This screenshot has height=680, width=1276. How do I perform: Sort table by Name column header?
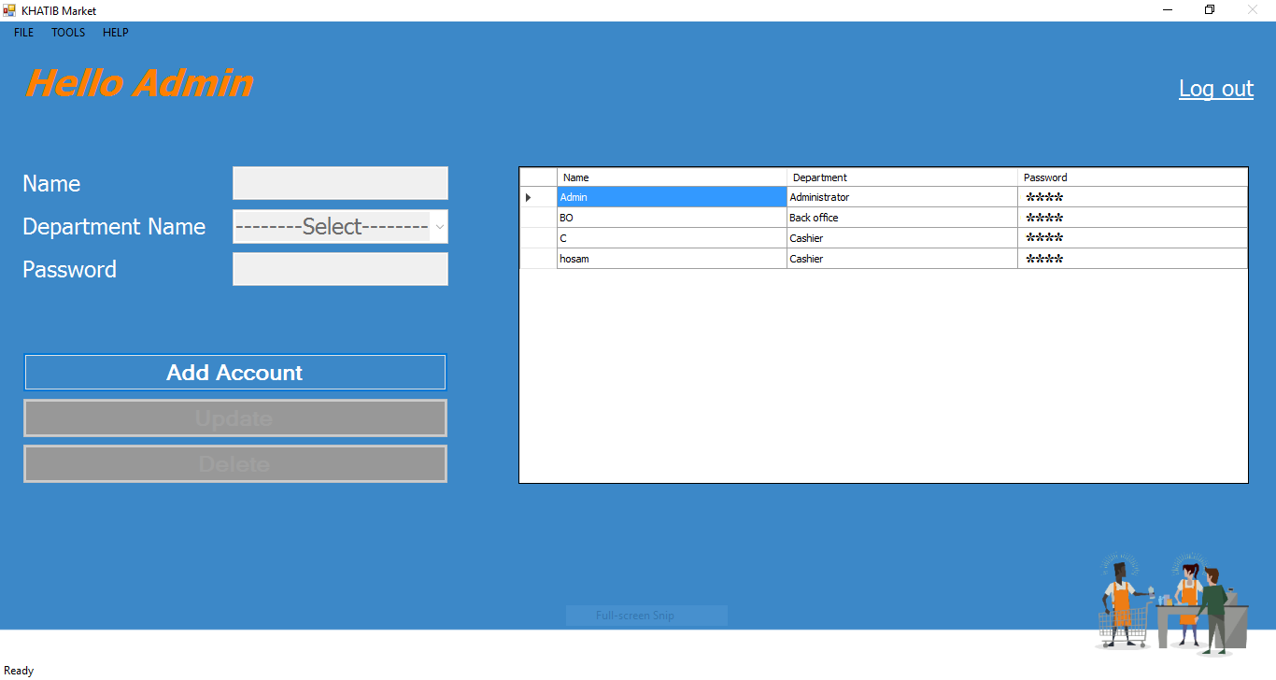[x=672, y=177]
